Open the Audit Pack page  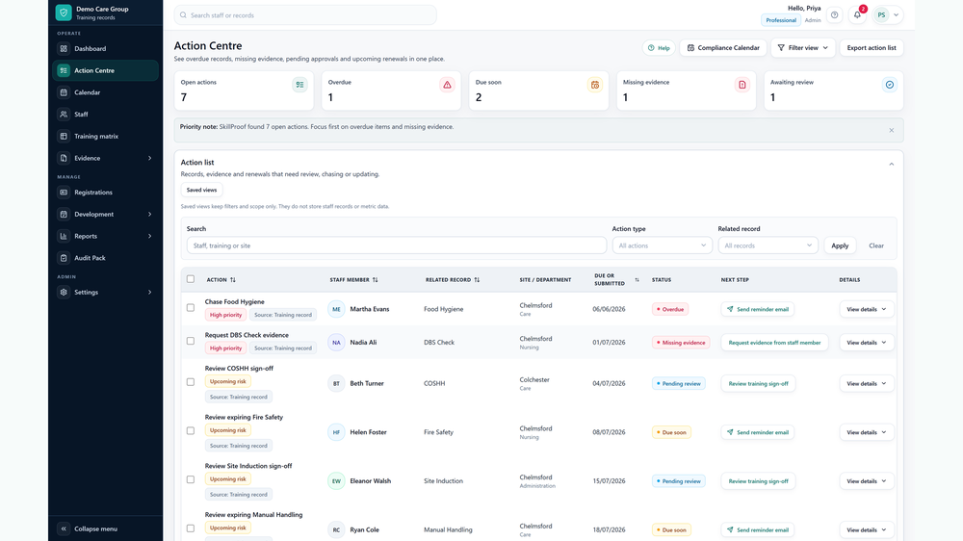[x=105, y=258]
